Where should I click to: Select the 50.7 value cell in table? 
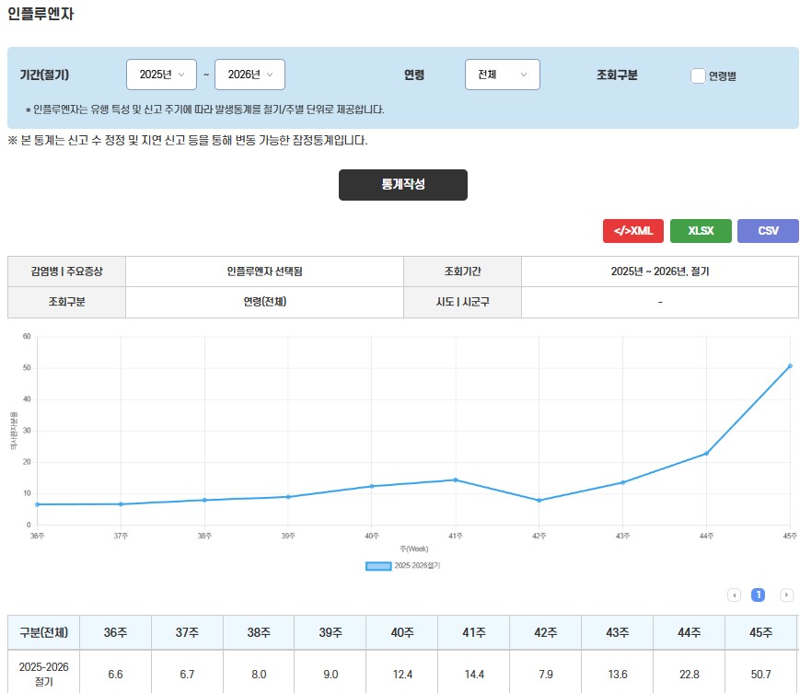760,674
